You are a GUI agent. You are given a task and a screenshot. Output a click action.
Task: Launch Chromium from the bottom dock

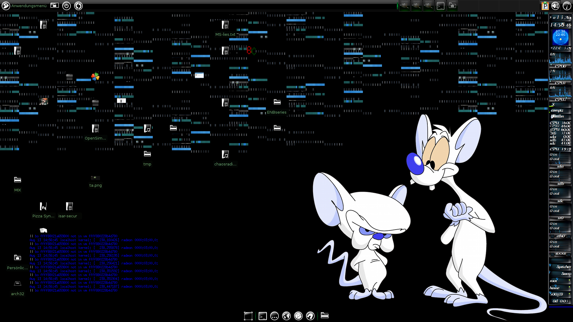point(298,316)
